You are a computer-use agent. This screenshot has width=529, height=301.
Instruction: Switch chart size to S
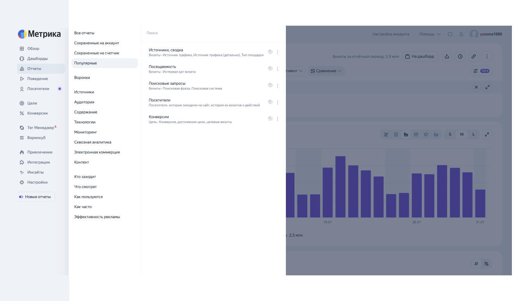tap(450, 135)
